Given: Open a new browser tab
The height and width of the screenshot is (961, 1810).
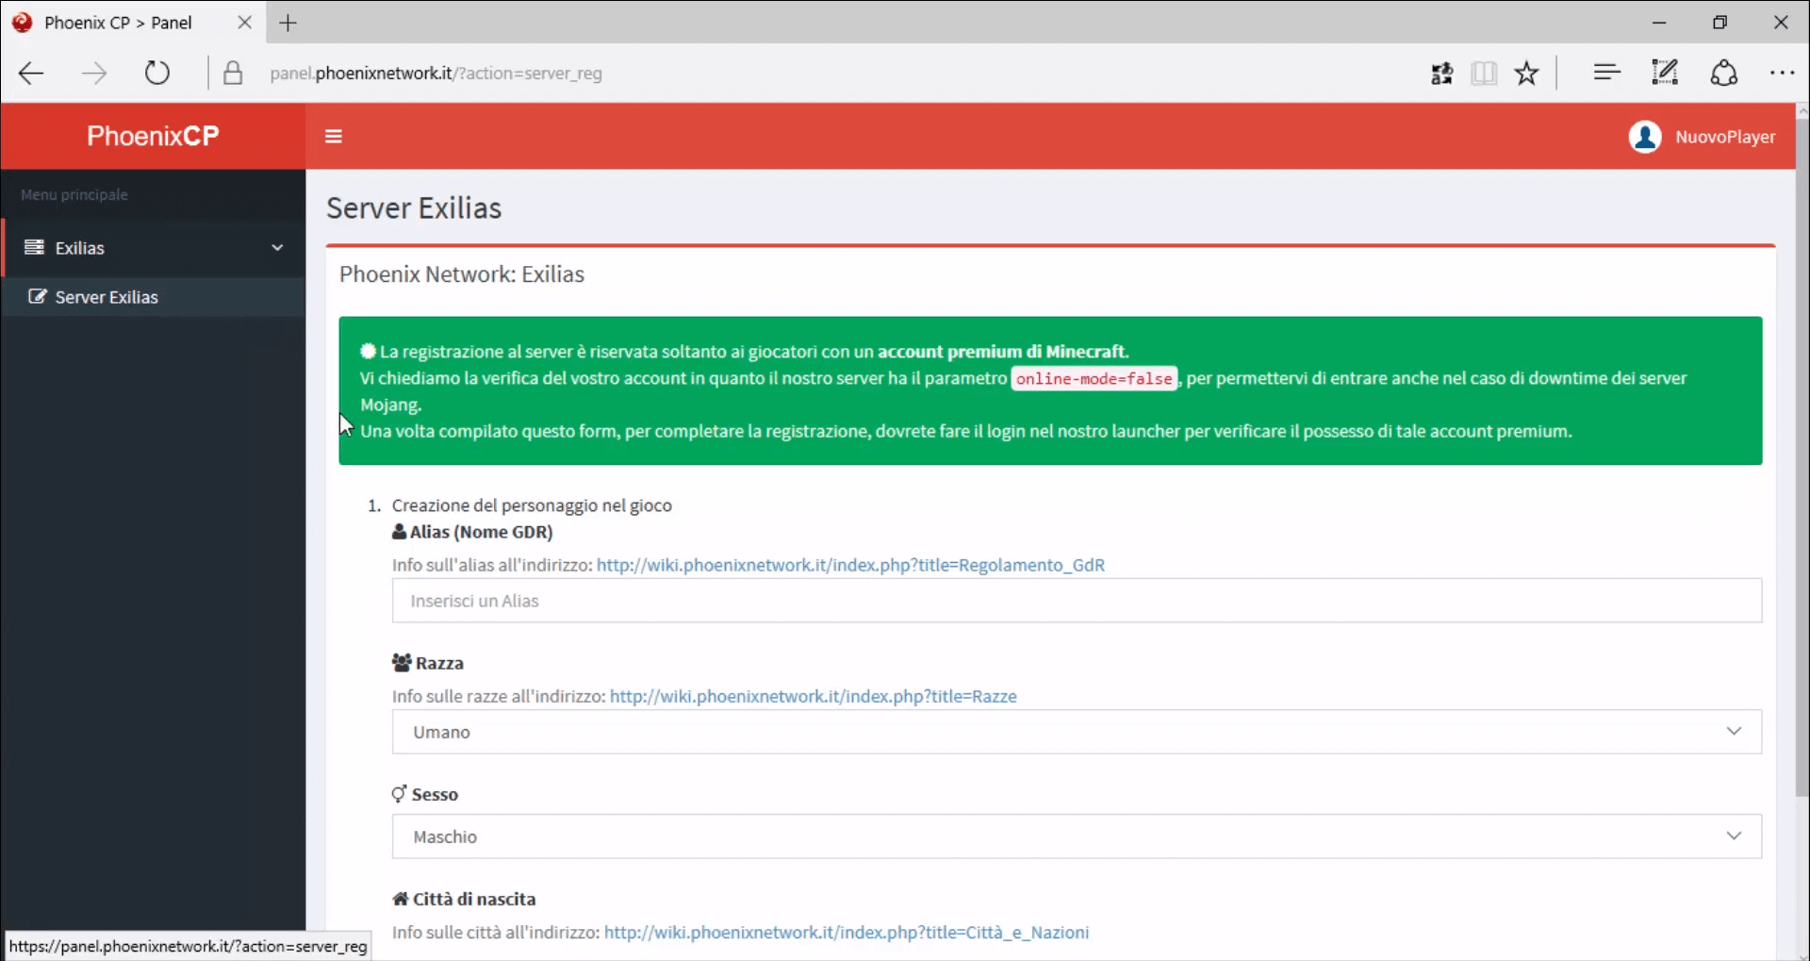Looking at the screenshot, I should pos(288,23).
